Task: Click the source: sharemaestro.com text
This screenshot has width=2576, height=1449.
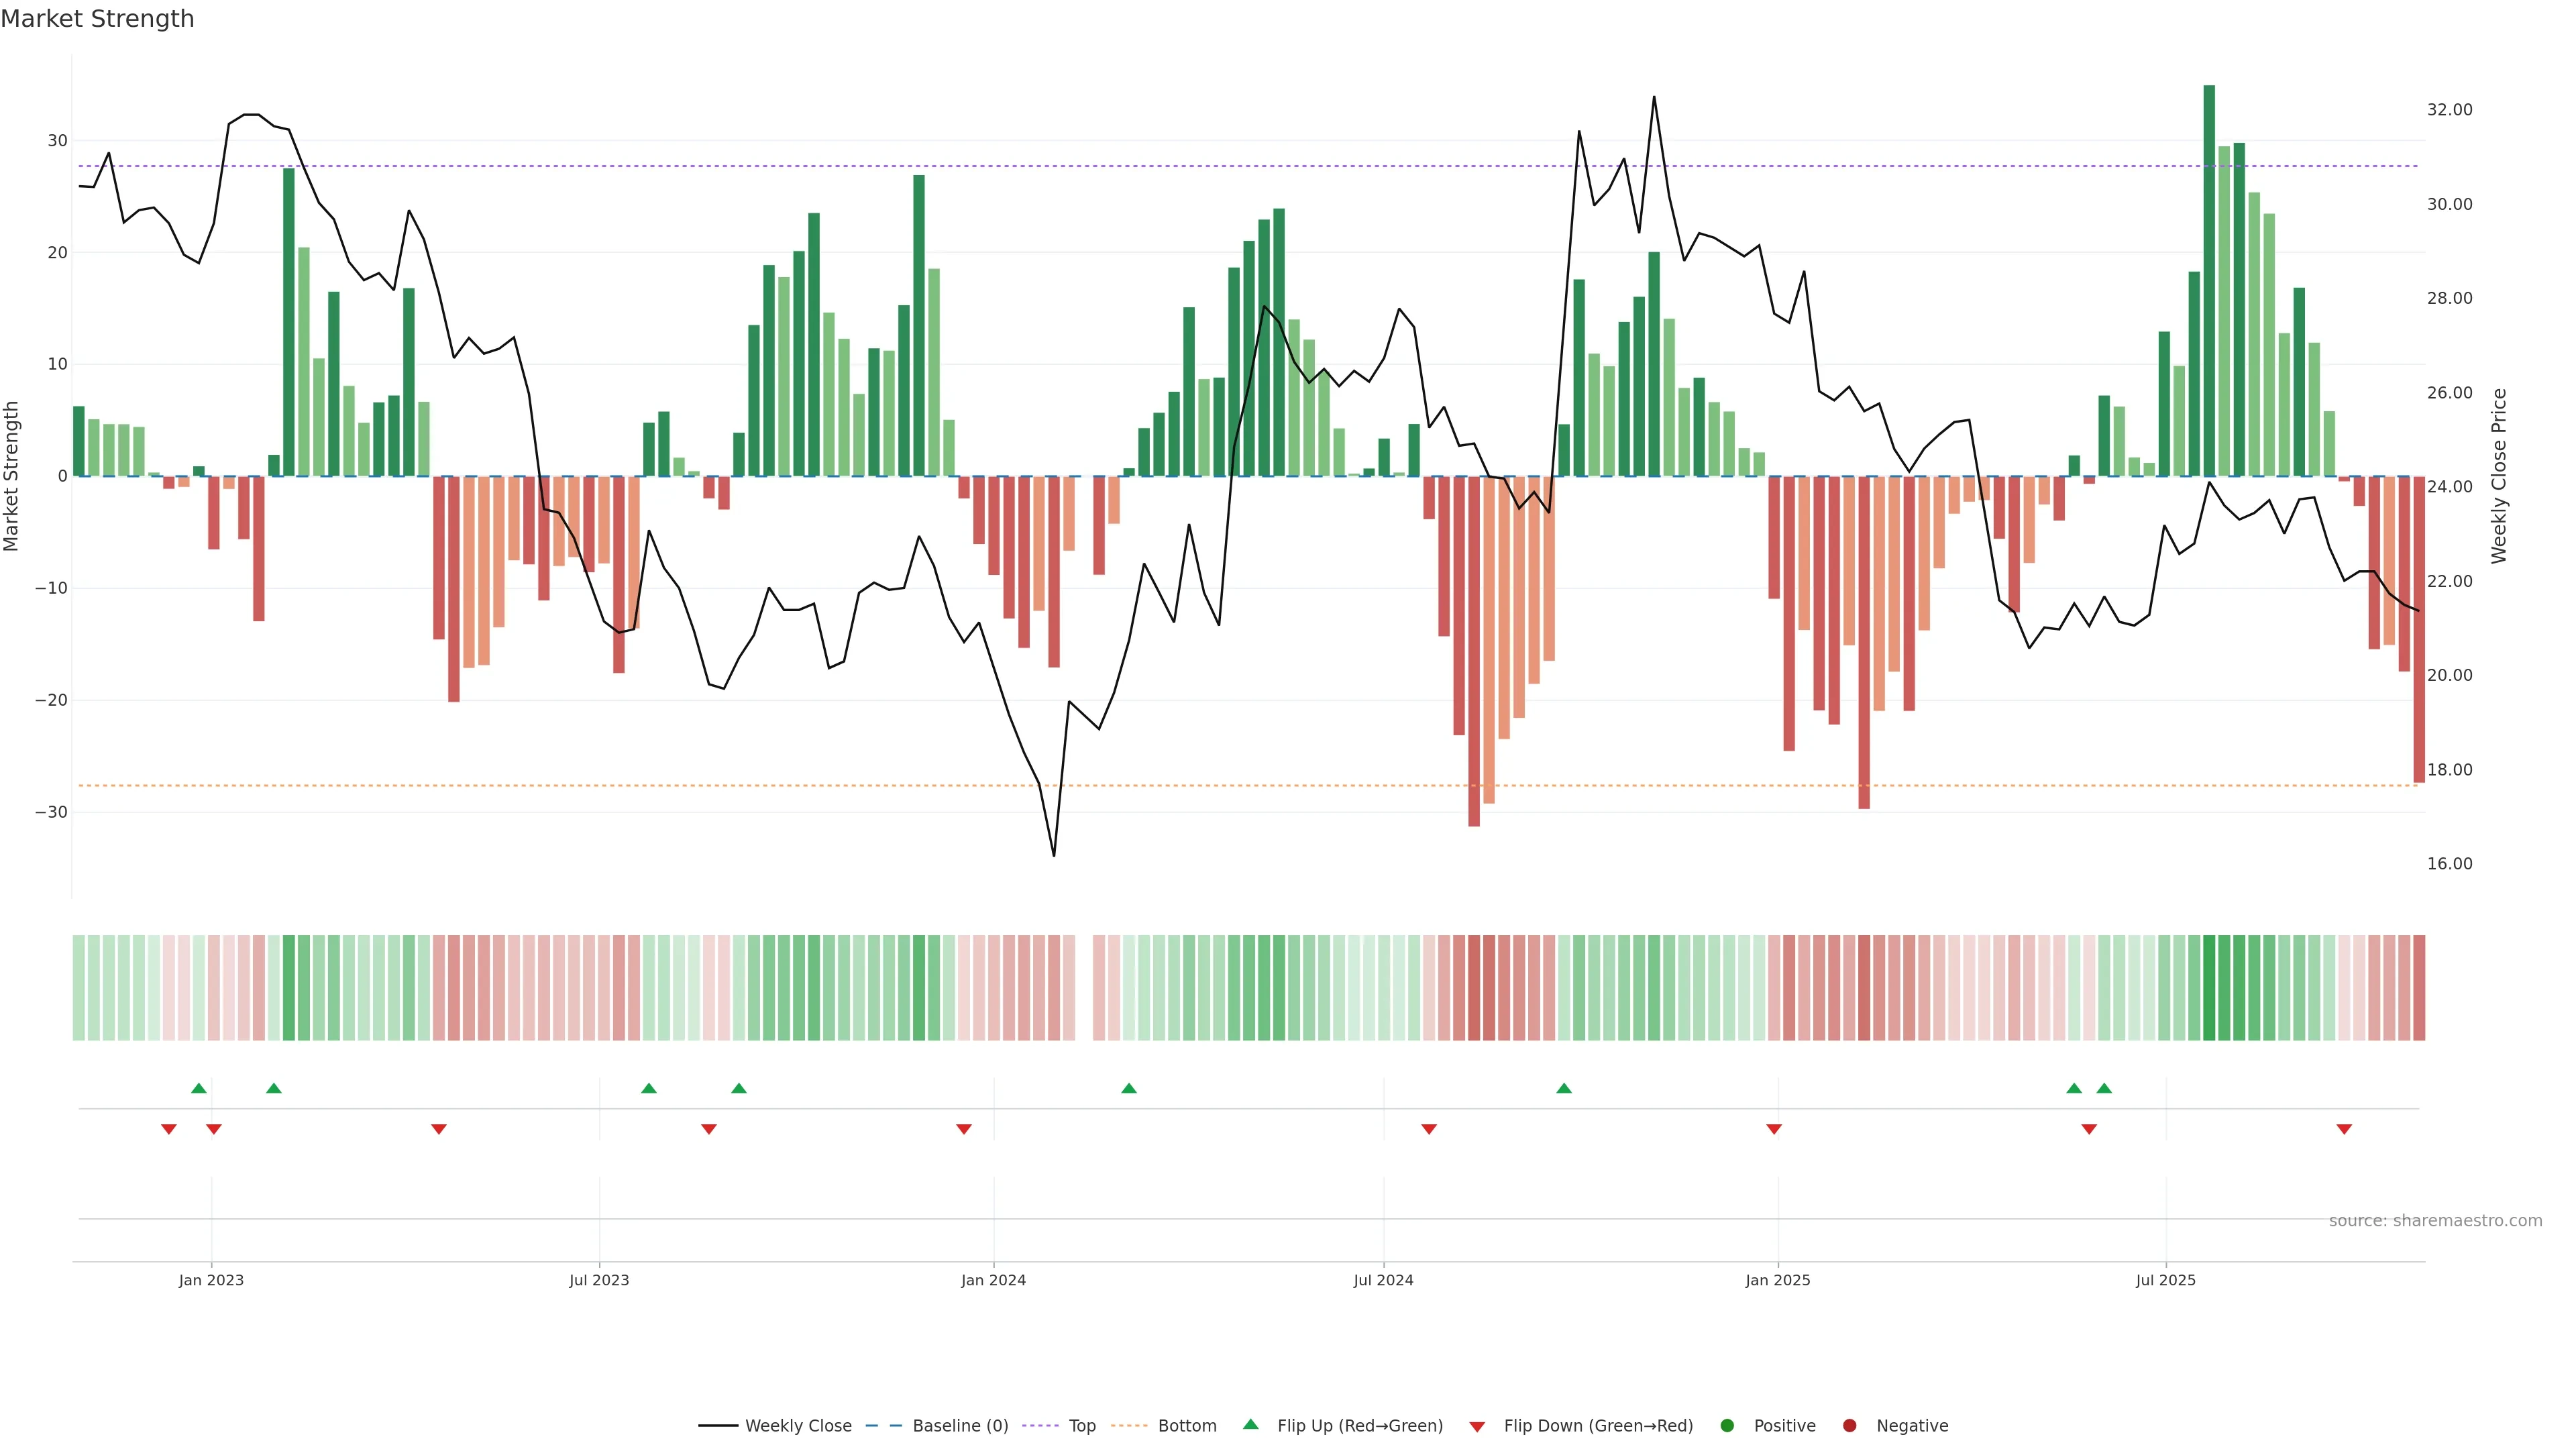Action: coord(2435,1220)
